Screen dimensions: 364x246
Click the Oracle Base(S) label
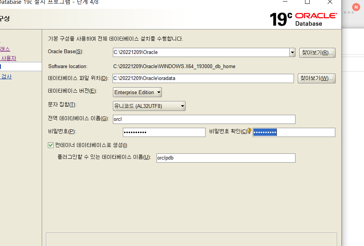click(x=65, y=52)
